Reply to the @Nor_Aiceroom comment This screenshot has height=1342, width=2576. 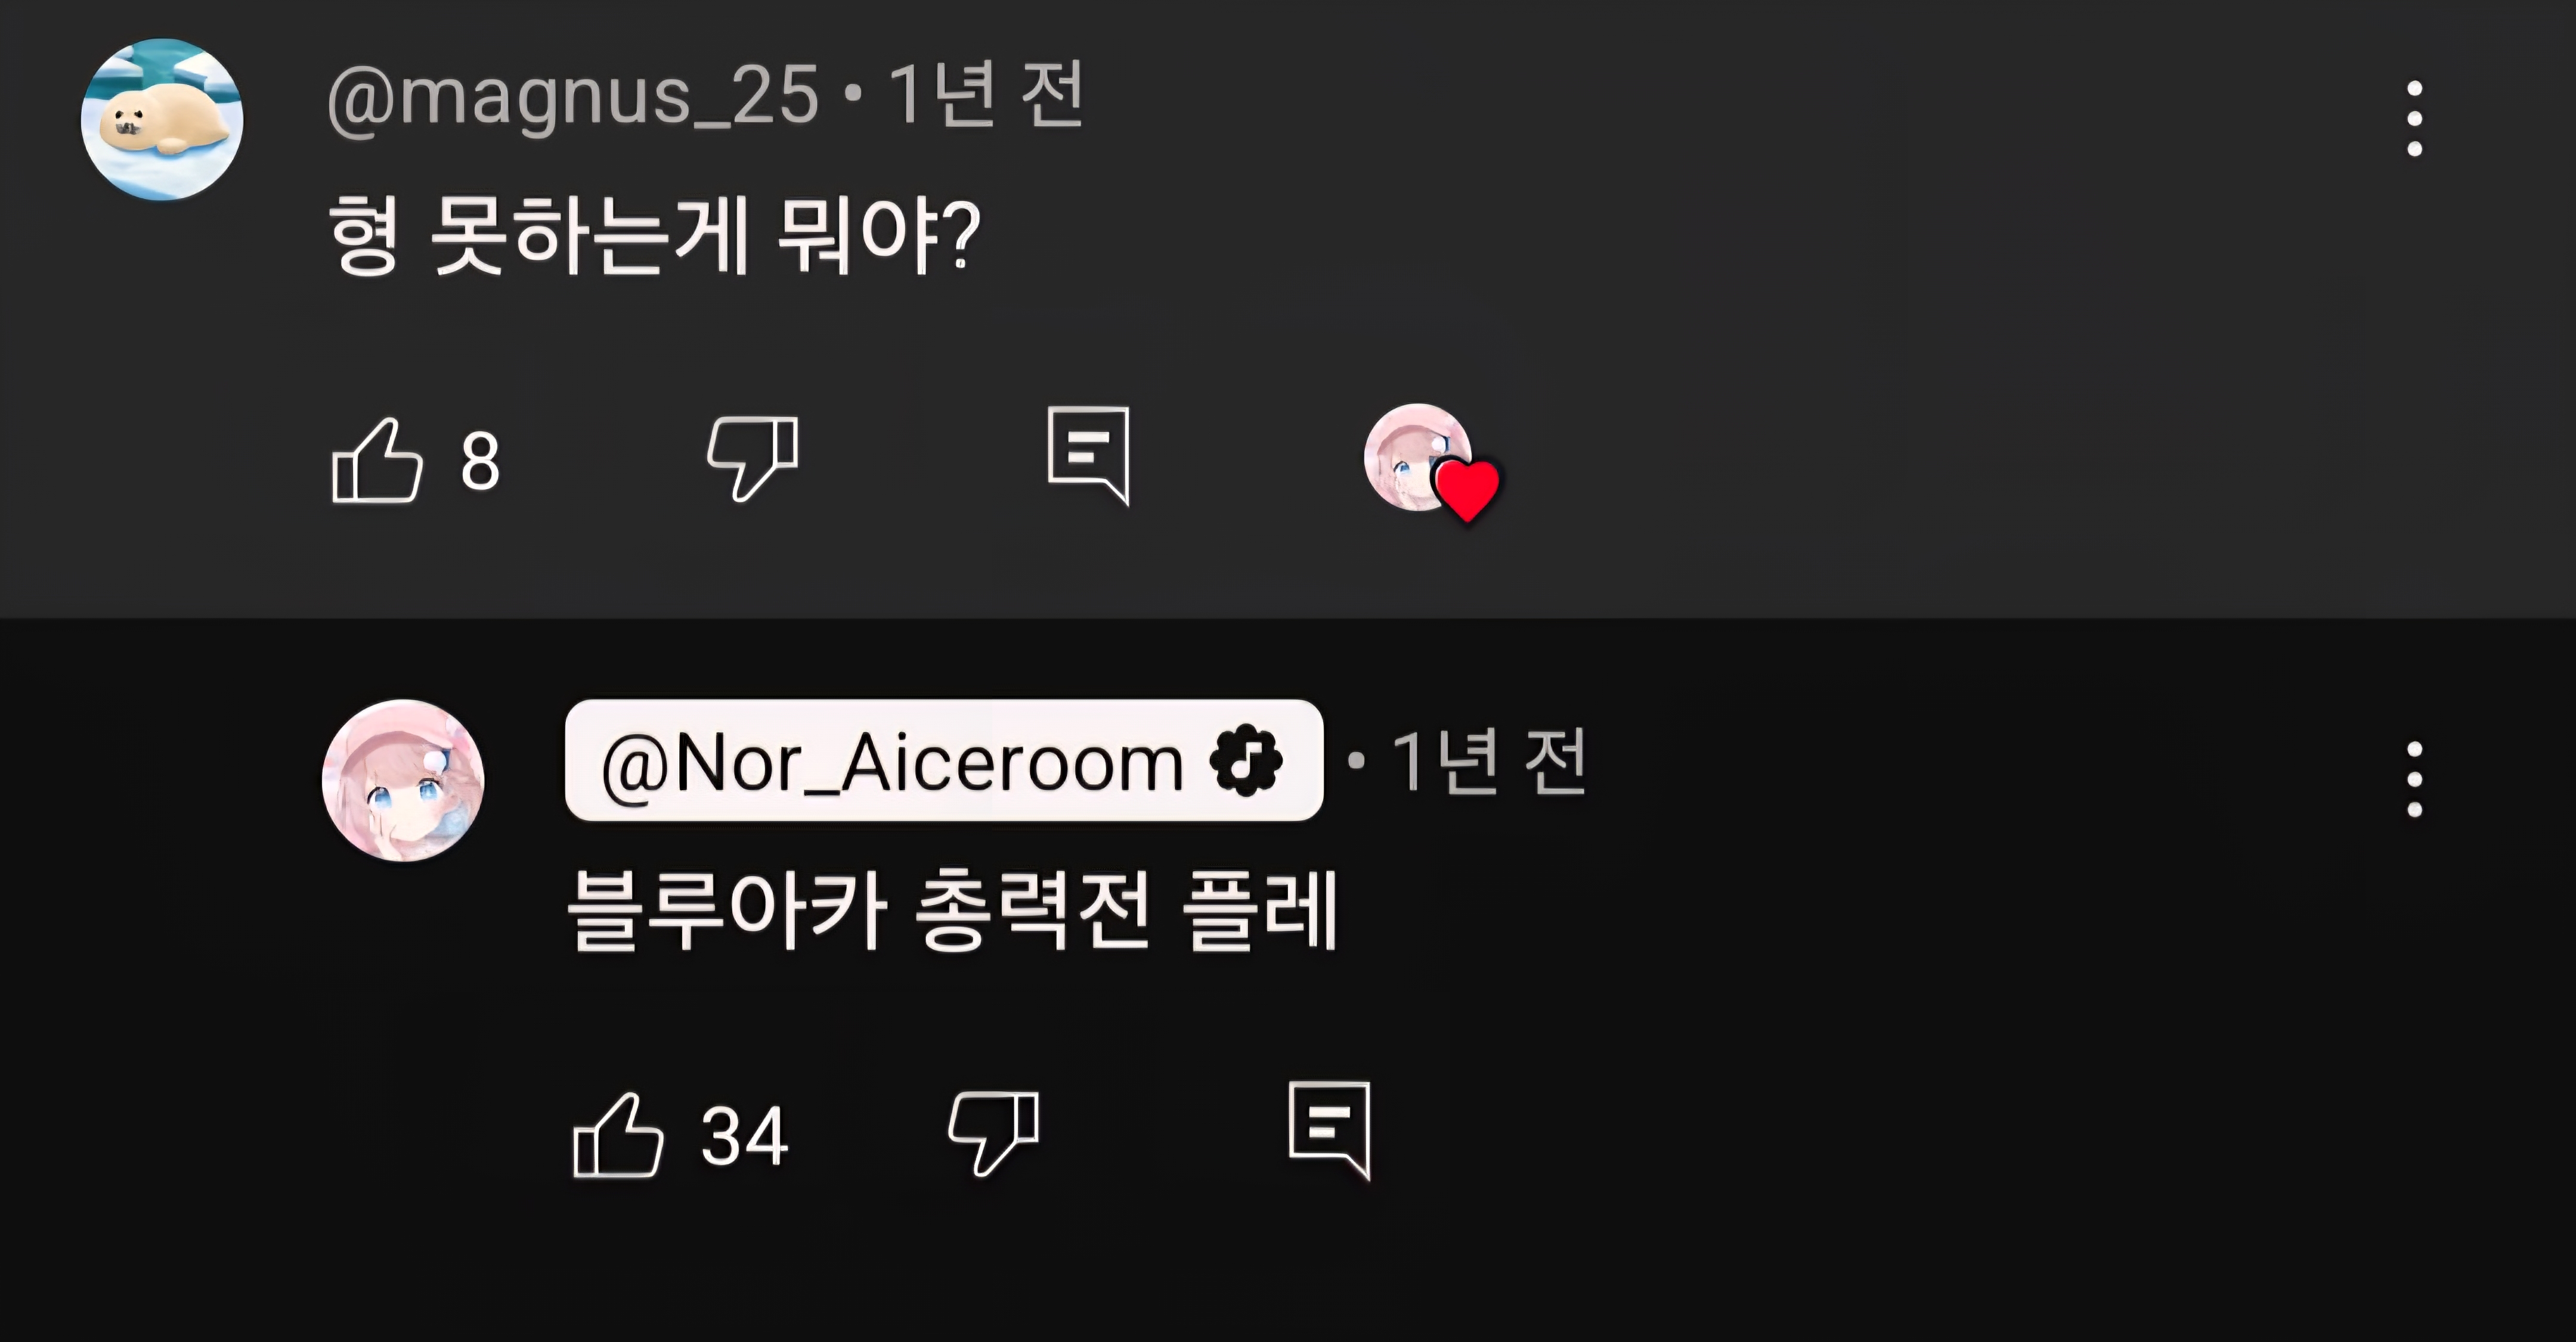(1329, 1130)
